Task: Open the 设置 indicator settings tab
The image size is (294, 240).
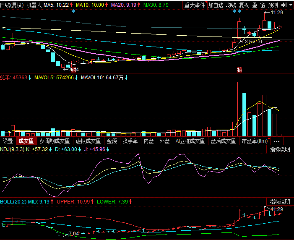Action: point(8,141)
